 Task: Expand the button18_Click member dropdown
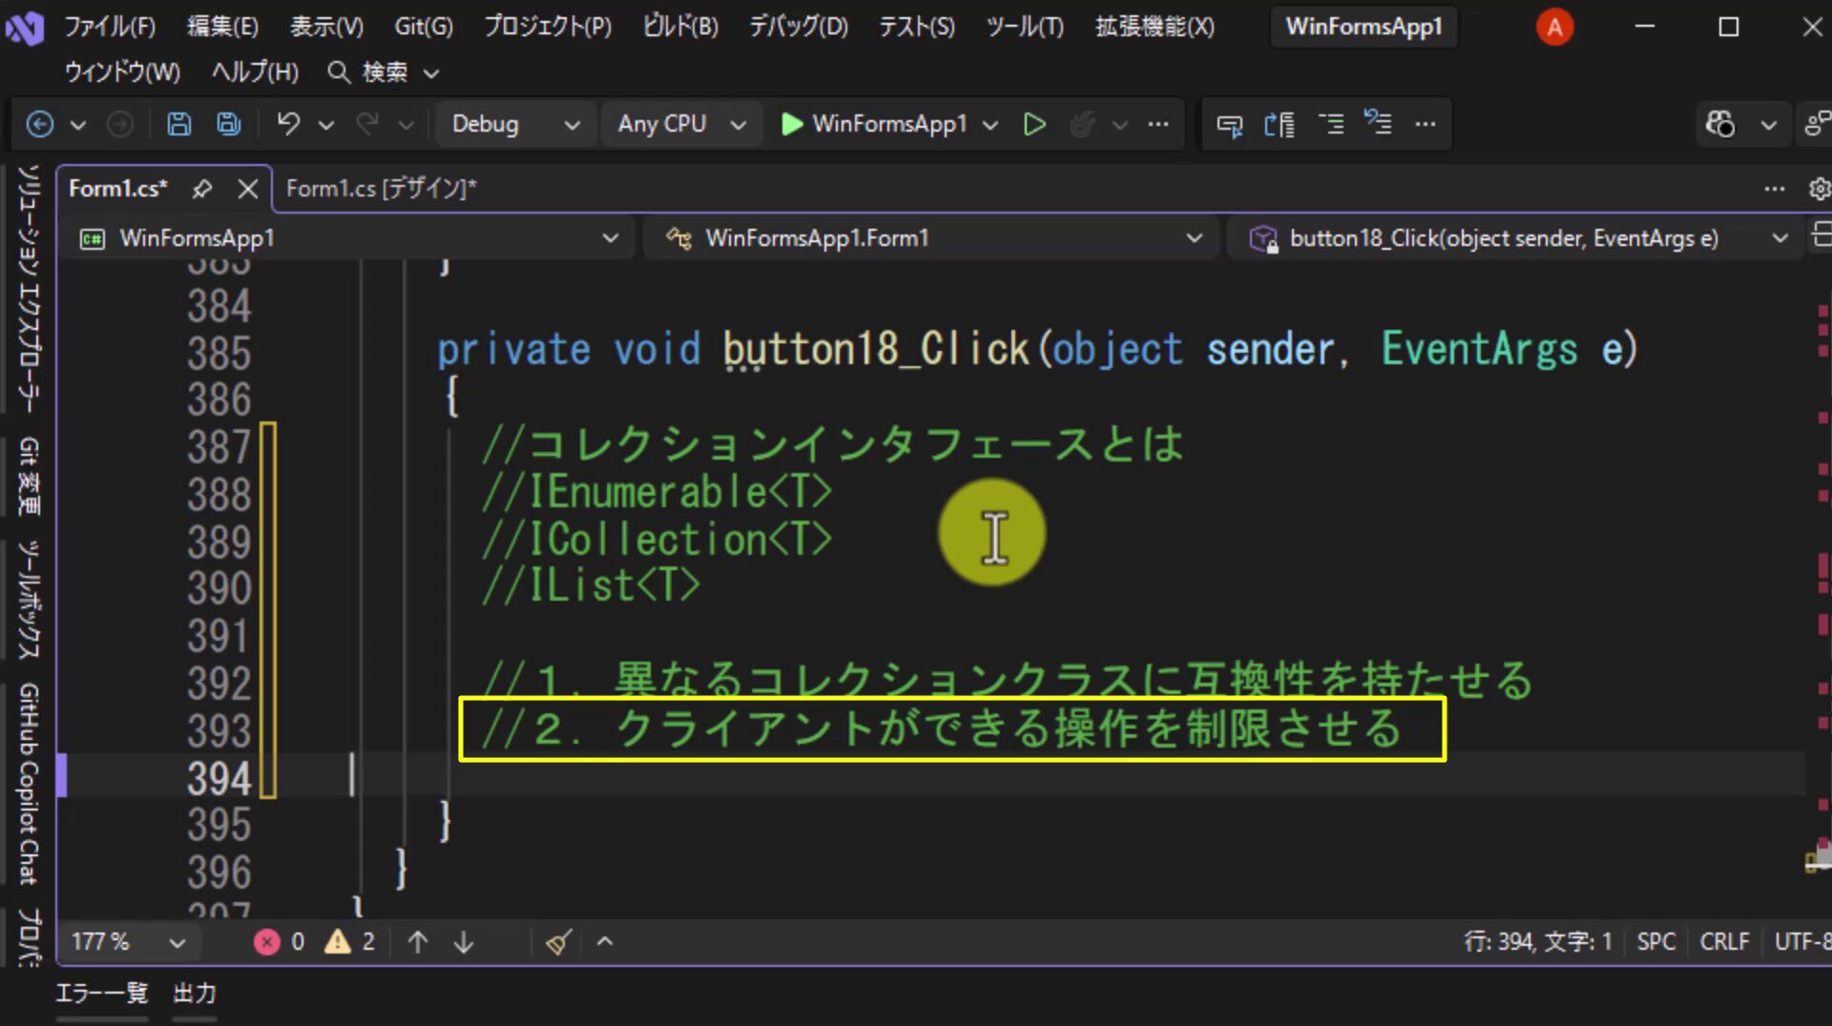point(1517,238)
